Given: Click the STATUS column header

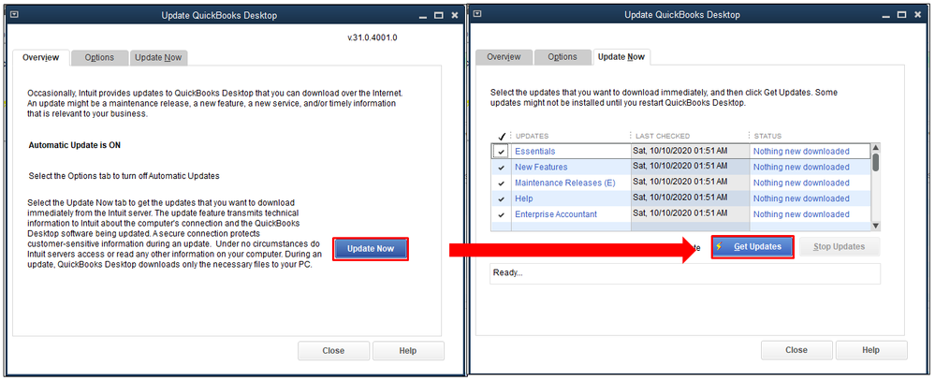Looking at the screenshot, I should point(767,136).
